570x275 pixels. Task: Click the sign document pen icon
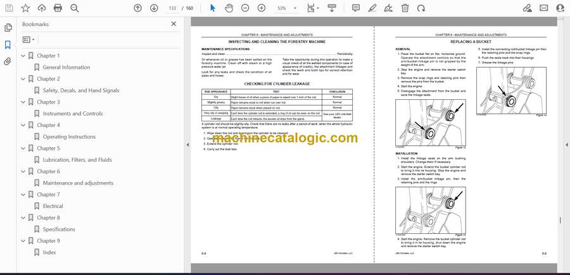coord(389,8)
